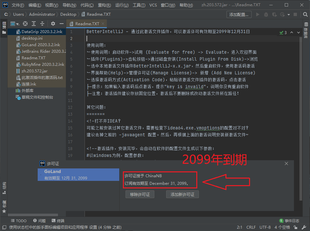Open the 代码(C) menu

[x=87, y=5]
